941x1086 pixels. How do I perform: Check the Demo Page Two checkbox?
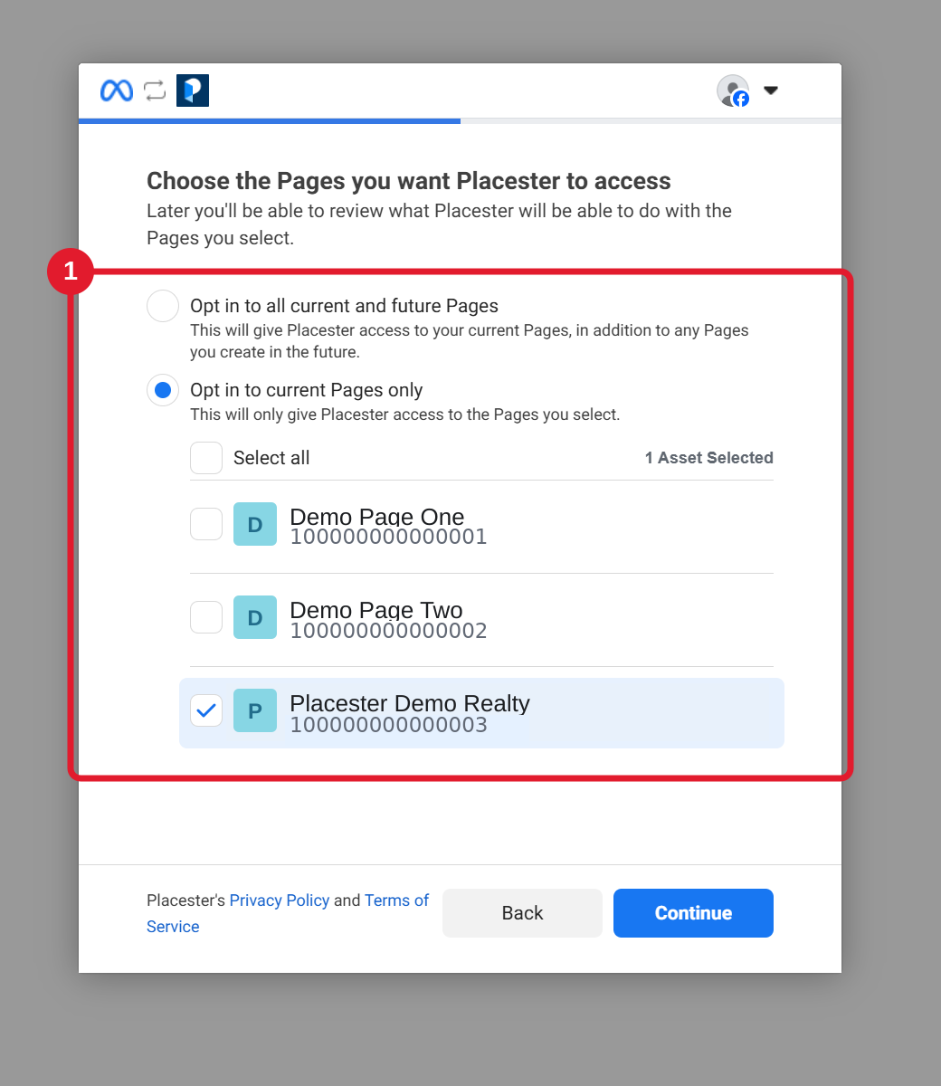tap(206, 617)
